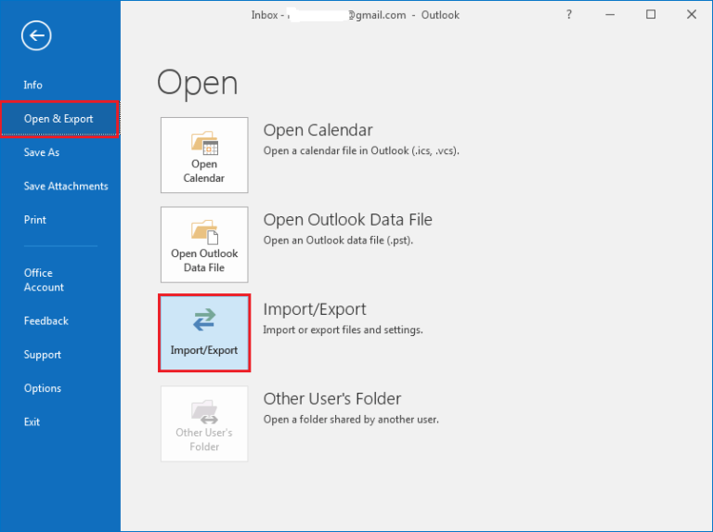Launch the Import/Export wizard tile
The image size is (713, 532).
(204, 332)
